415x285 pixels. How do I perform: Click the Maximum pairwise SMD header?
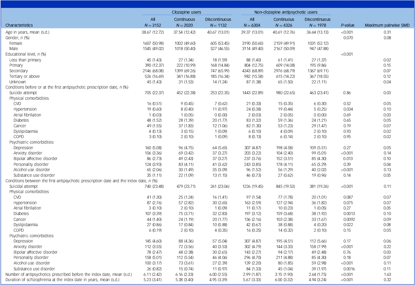click(387, 25)
